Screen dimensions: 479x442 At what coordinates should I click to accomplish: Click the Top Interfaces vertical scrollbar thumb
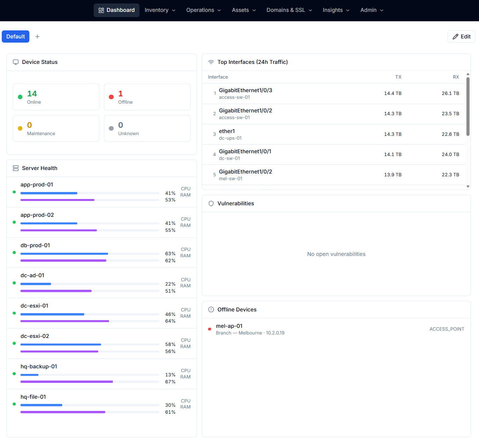(x=468, y=106)
